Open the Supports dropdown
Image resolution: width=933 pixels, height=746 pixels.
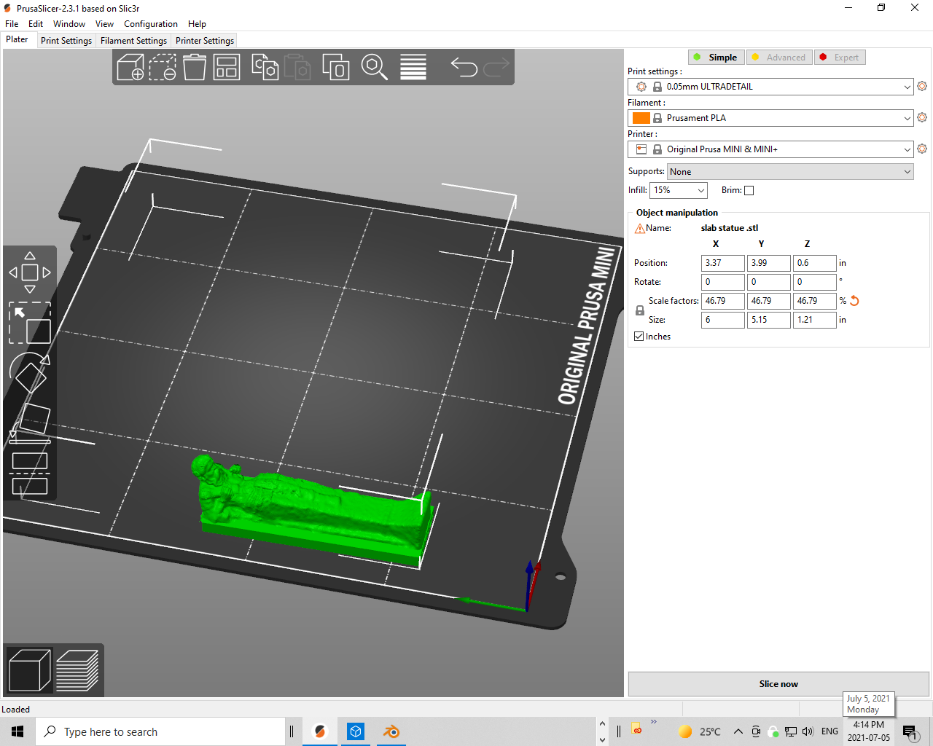click(790, 171)
